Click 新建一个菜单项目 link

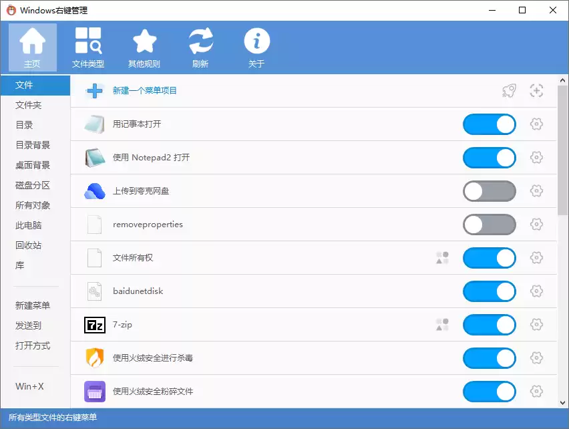point(145,91)
